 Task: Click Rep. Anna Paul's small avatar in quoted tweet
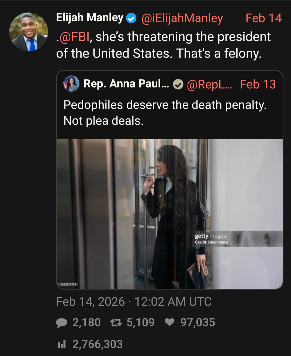pyautogui.click(x=71, y=84)
